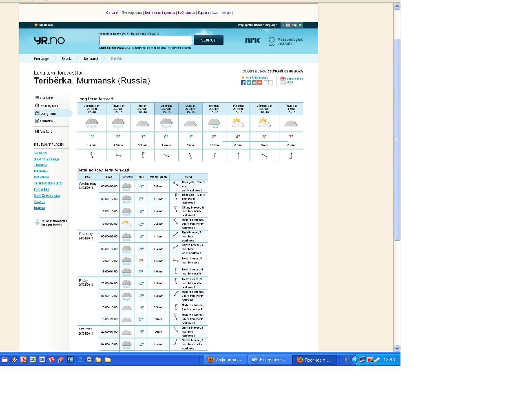Show hidden system tray icons
Image resolution: width=522 pixels, height=417 pixels.
tap(355, 360)
